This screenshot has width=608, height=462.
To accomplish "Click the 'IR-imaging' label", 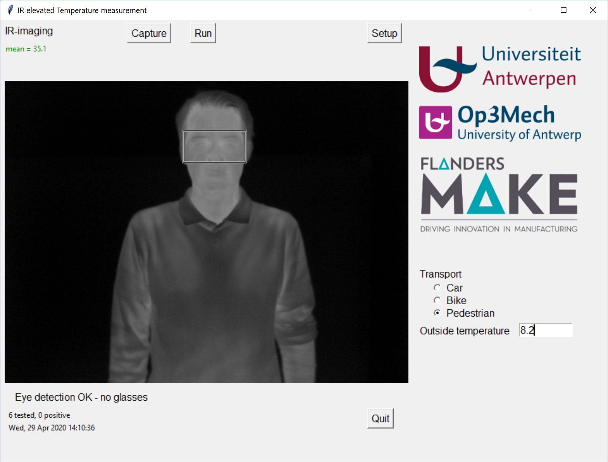I will [x=29, y=31].
